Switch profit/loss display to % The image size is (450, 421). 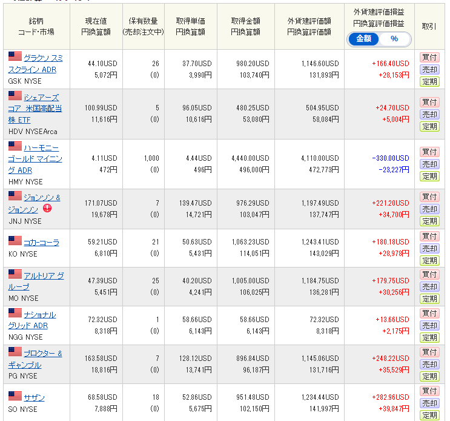(x=394, y=39)
